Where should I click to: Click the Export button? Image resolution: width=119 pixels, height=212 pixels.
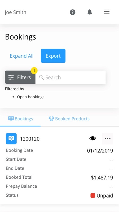[x=53, y=56]
